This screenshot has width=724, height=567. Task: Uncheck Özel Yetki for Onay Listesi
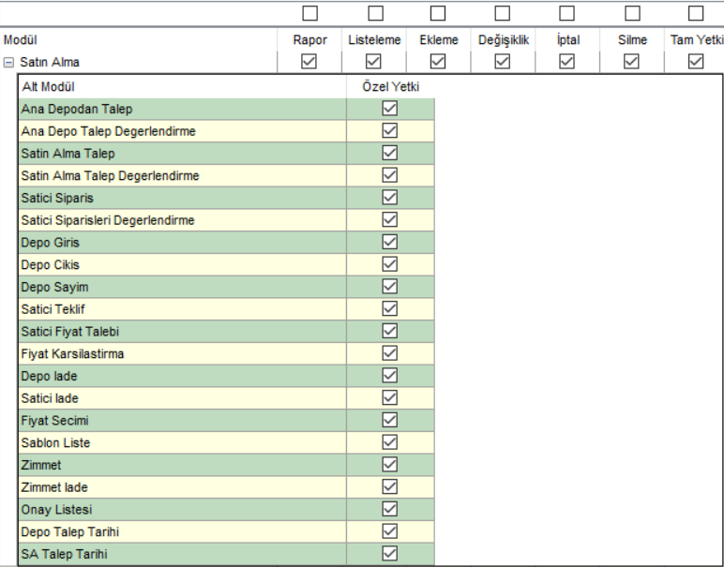click(x=390, y=509)
